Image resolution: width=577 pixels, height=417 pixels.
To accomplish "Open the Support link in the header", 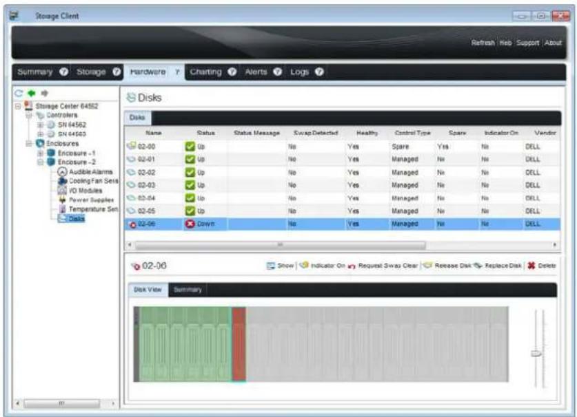I will [527, 43].
